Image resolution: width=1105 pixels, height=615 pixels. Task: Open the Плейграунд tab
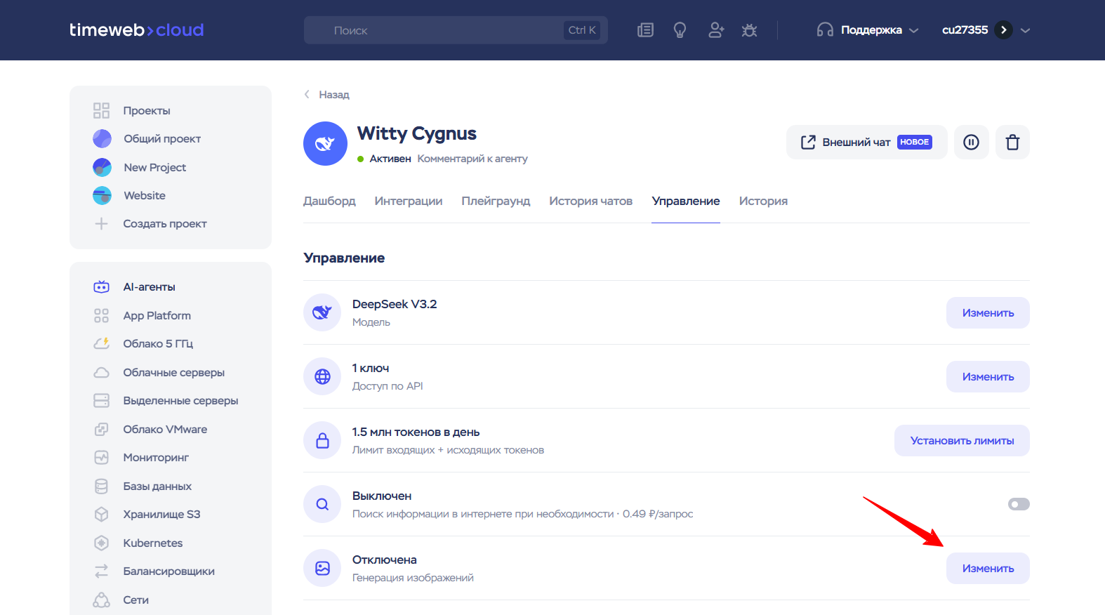496,201
